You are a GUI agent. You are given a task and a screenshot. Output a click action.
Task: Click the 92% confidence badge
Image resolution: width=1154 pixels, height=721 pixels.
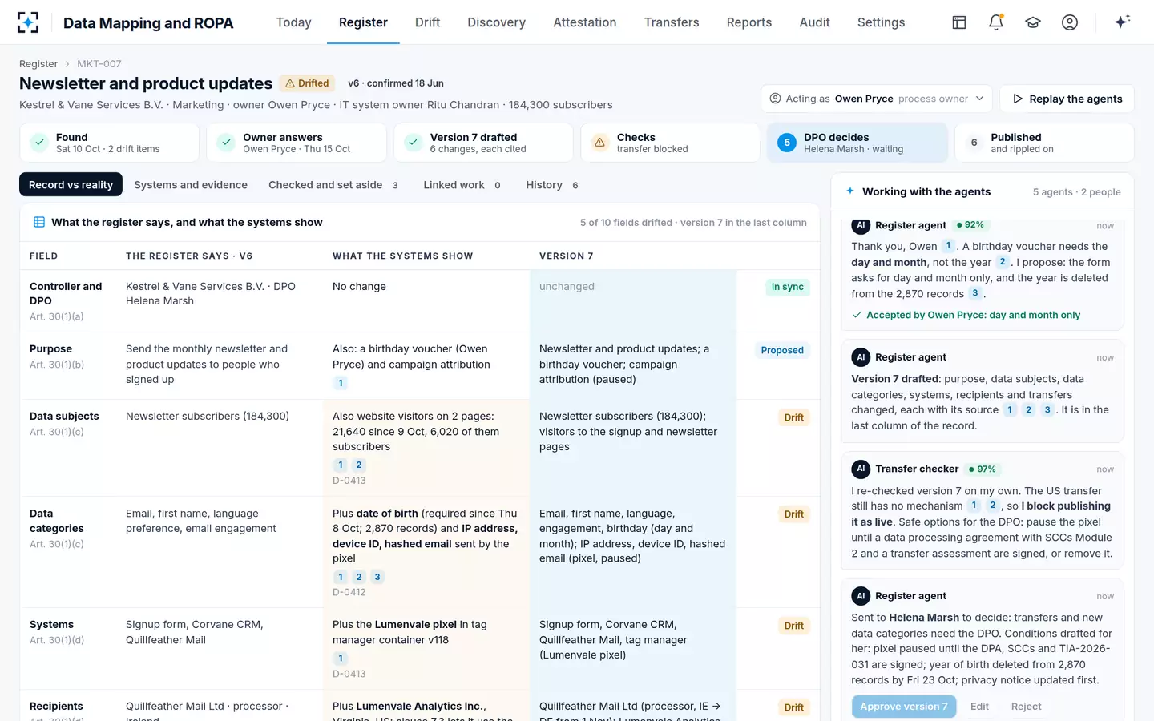970,225
